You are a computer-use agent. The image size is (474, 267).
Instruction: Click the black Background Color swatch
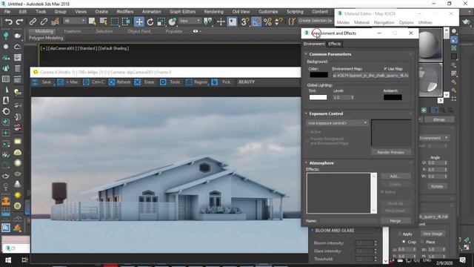pyautogui.click(x=318, y=74)
